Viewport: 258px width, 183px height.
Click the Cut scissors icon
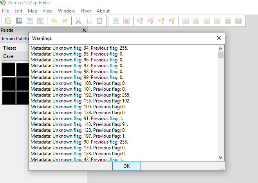point(78,21)
